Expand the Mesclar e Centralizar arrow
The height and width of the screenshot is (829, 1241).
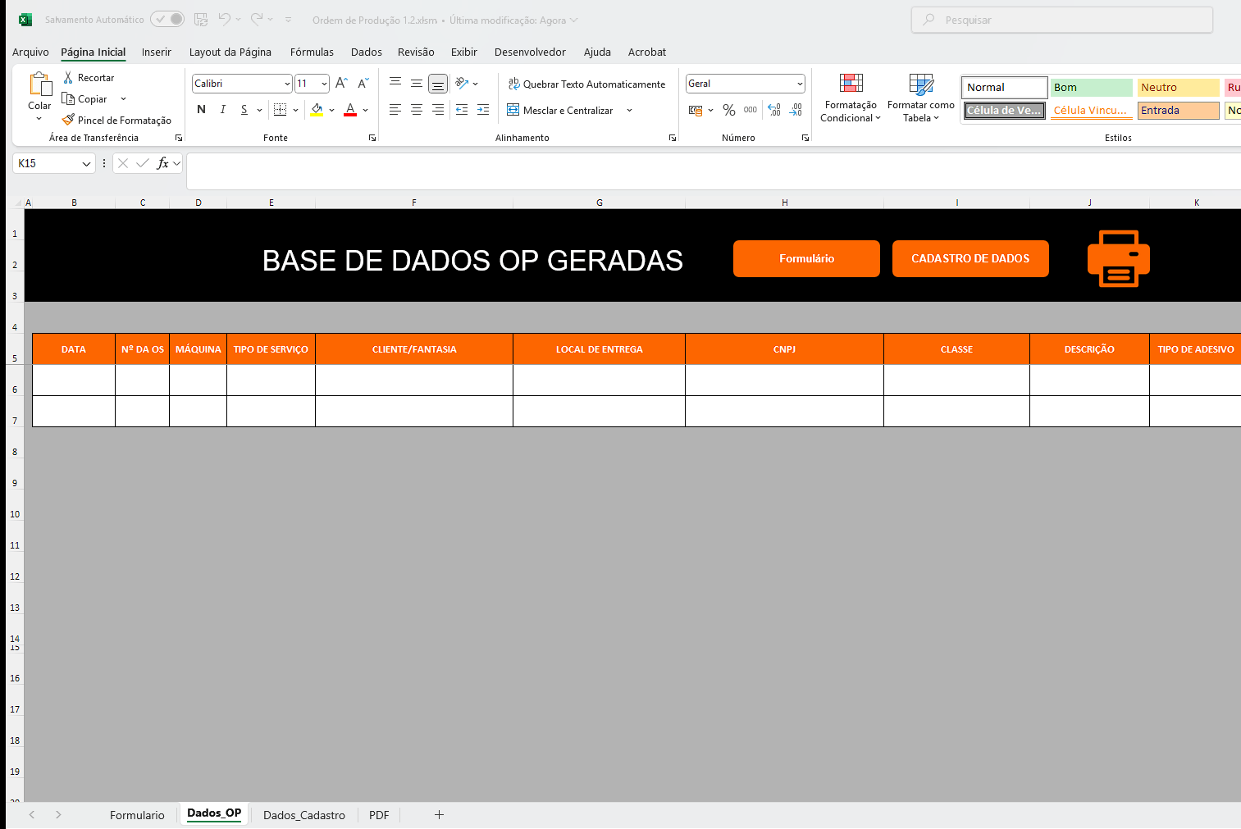point(629,110)
